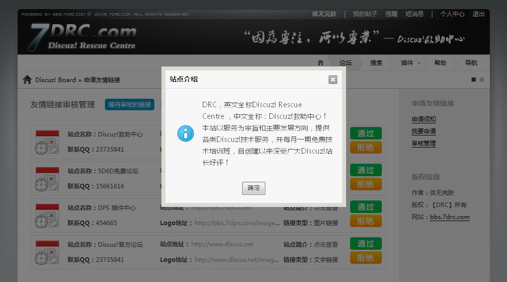
Task: Open the 帮助 navigation tab
Action: [x=440, y=63]
